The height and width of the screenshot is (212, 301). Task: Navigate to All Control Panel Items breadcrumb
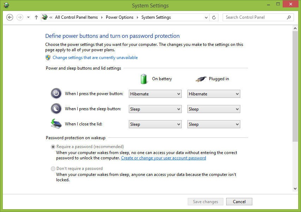tap(76, 17)
